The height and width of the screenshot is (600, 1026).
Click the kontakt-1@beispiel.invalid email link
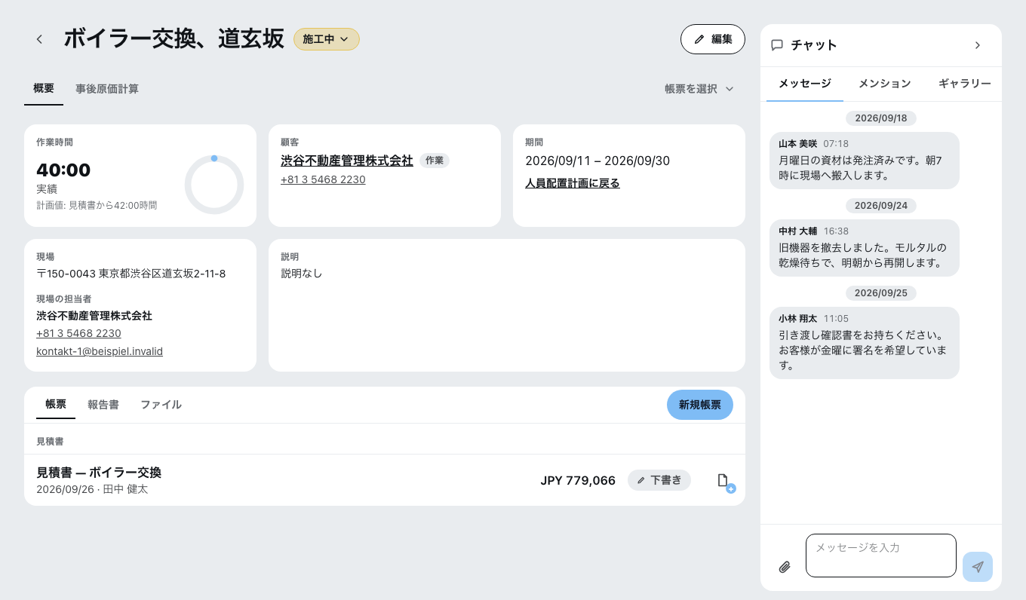[100, 351]
